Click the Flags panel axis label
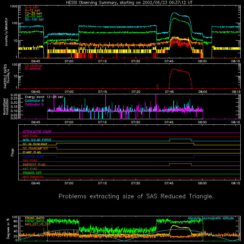 click(x=13, y=152)
